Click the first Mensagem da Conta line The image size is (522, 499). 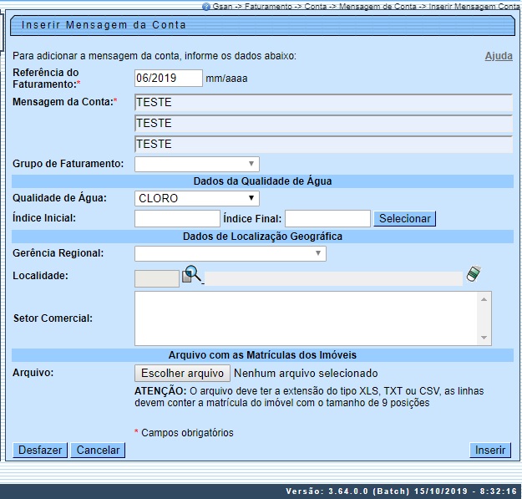tap(322, 102)
